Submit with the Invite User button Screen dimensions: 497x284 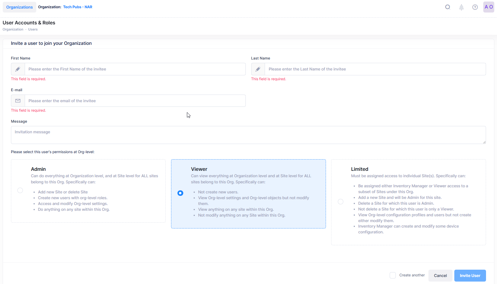coord(470,275)
